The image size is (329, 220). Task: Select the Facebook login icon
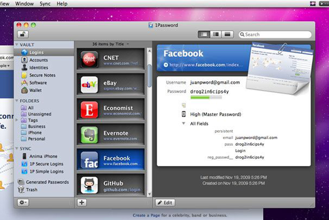pyautogui.click(x=90, y=160)
